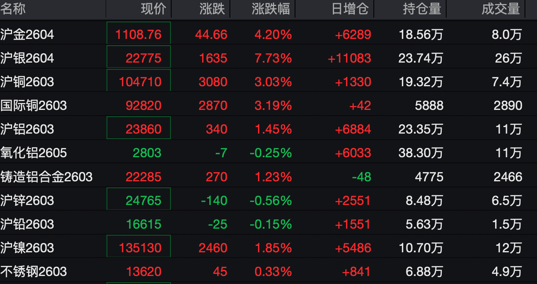Sort the table by 名称 column header

click(x=13, y=9)
